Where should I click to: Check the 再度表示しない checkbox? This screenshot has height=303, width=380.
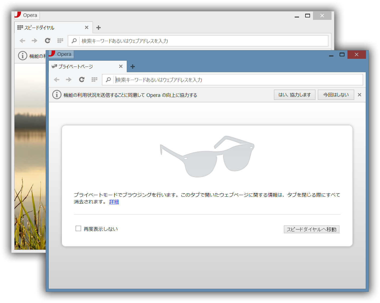pos(78,228)
